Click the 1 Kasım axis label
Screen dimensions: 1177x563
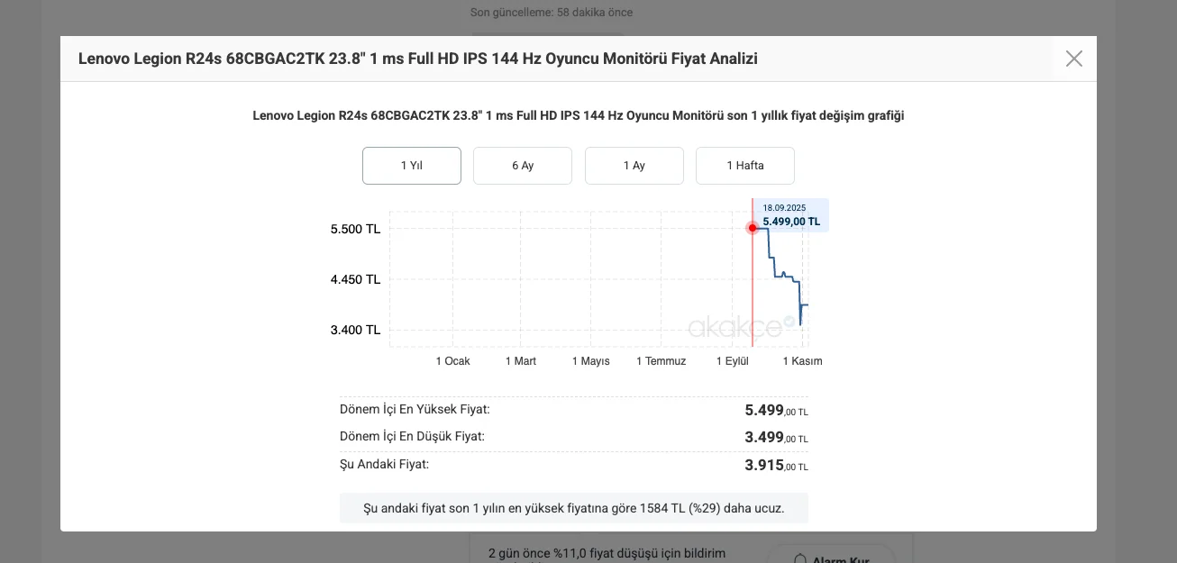click(x=802, y=361)
